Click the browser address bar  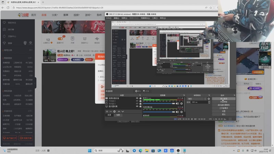(x=108, y=8)
